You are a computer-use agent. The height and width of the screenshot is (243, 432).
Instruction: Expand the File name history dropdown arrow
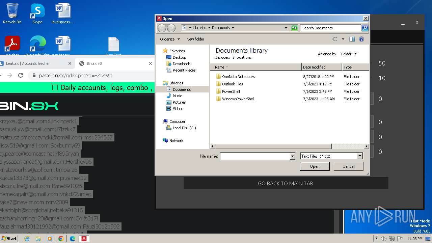(x=293, y=156)
